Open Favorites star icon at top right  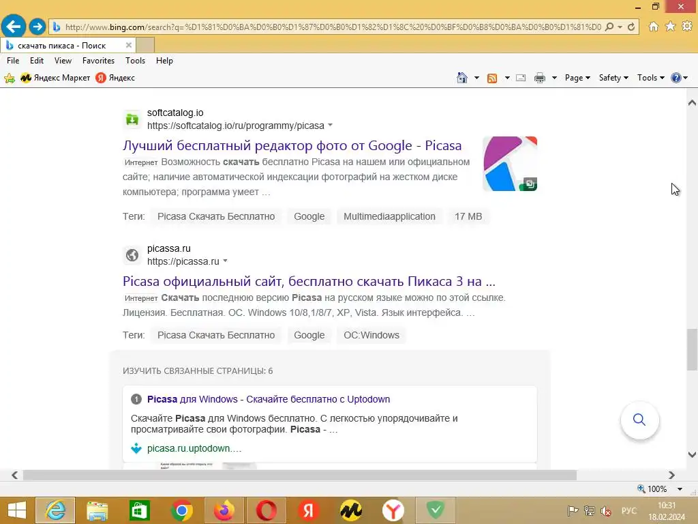(671, 27)
